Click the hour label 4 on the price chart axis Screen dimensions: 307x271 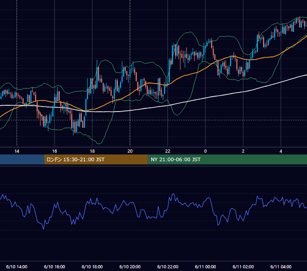[281, 151]
